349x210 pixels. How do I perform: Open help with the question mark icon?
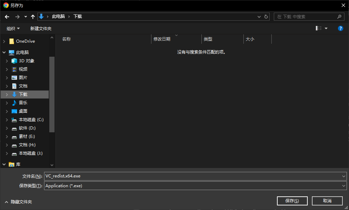click(340, 28)
